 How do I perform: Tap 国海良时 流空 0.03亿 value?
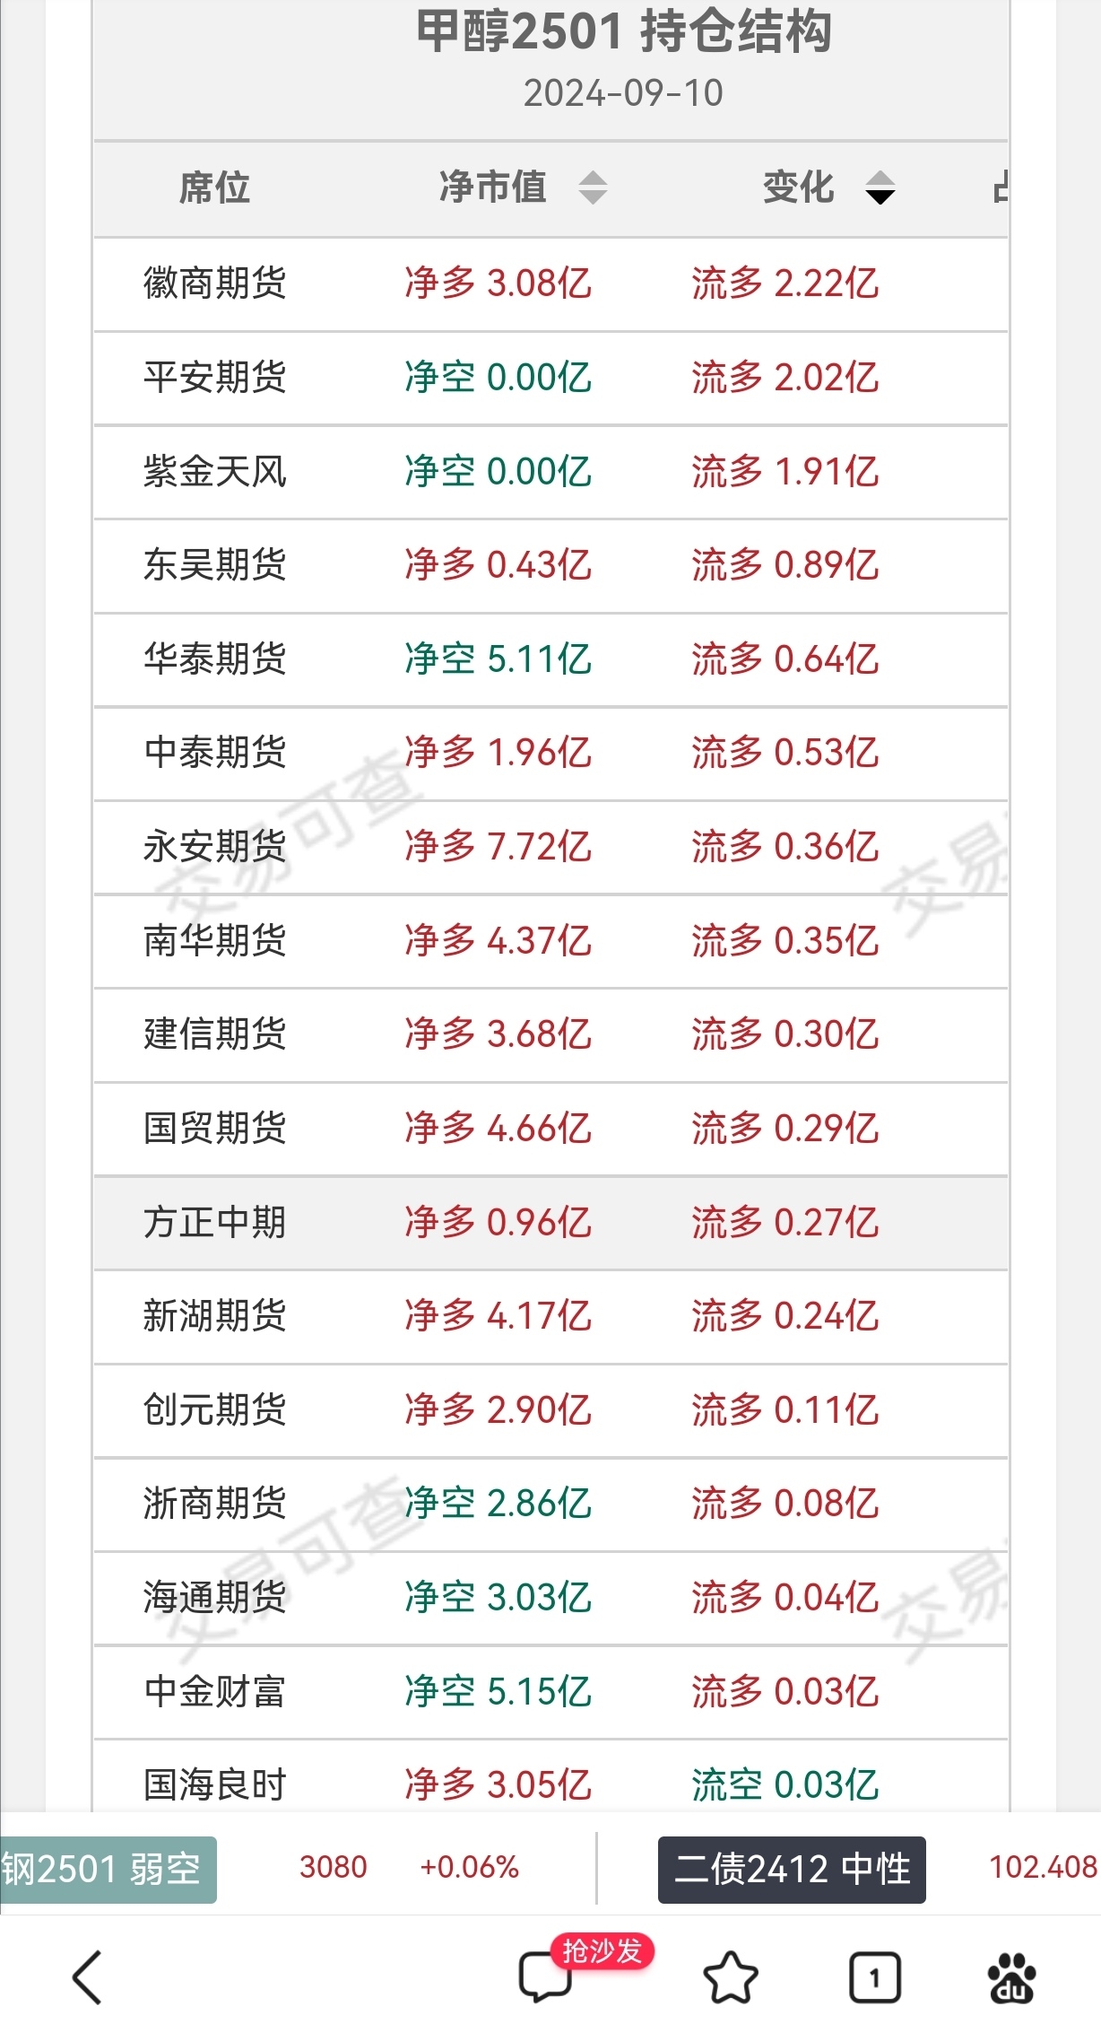tap(785, 1785)
